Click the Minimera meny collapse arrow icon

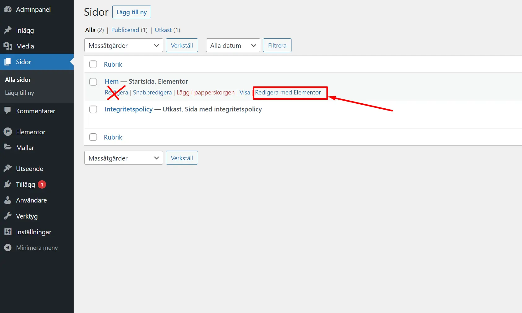click(x=8, y=248)
